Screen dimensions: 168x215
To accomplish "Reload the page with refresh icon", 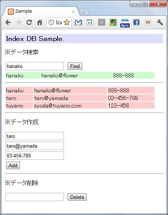I will coord(29,22).
